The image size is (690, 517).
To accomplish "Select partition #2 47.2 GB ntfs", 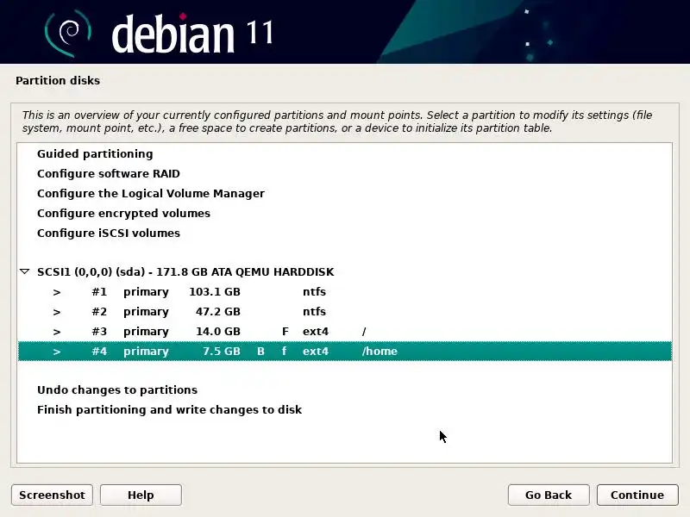I will pos(344,312).
